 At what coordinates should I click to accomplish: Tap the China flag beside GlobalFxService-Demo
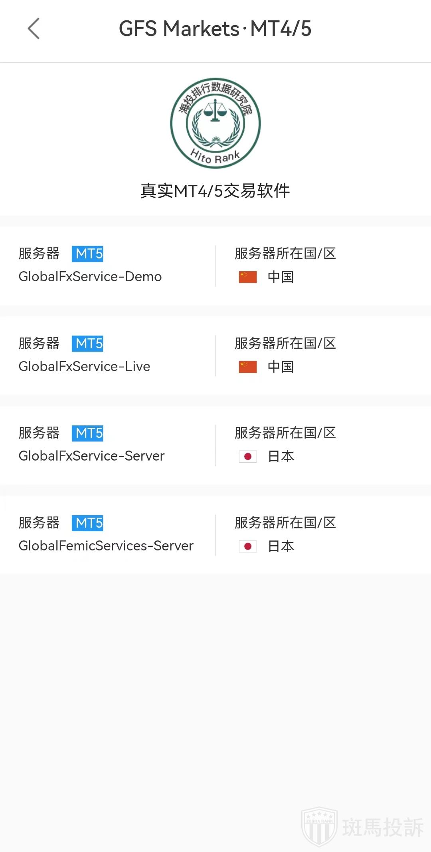point(247,277)
